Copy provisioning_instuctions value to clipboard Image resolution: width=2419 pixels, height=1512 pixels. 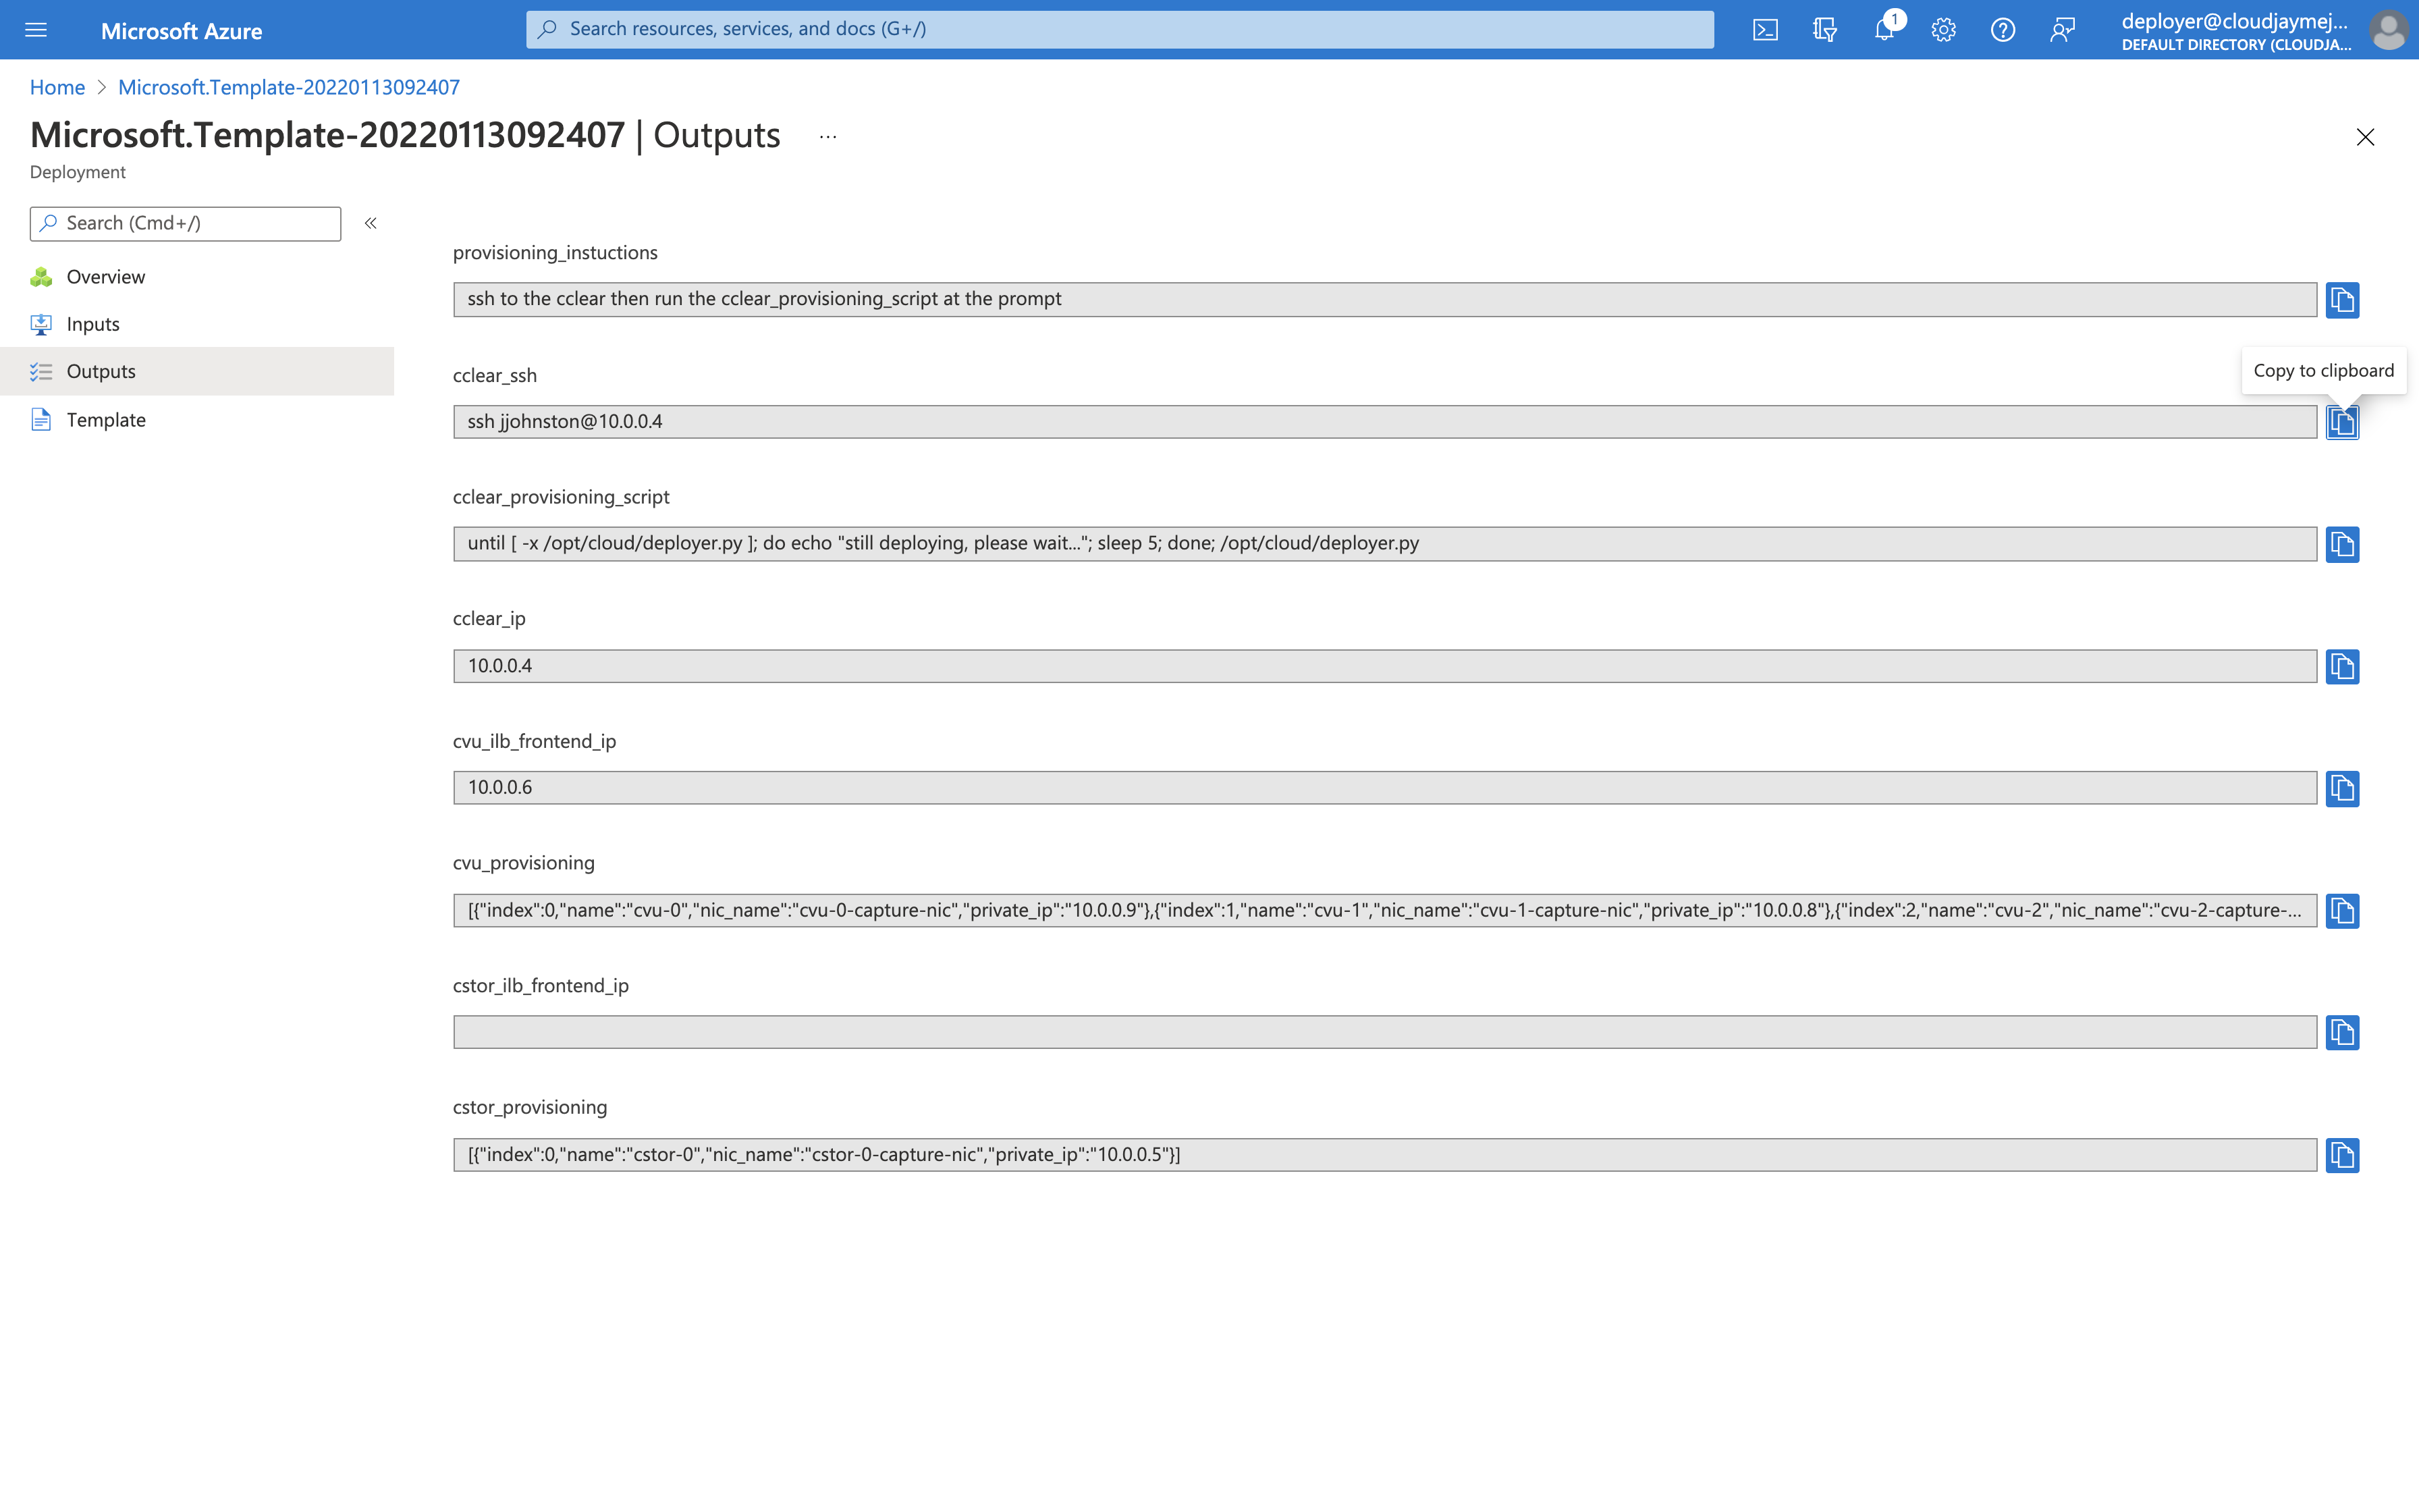2342,300
